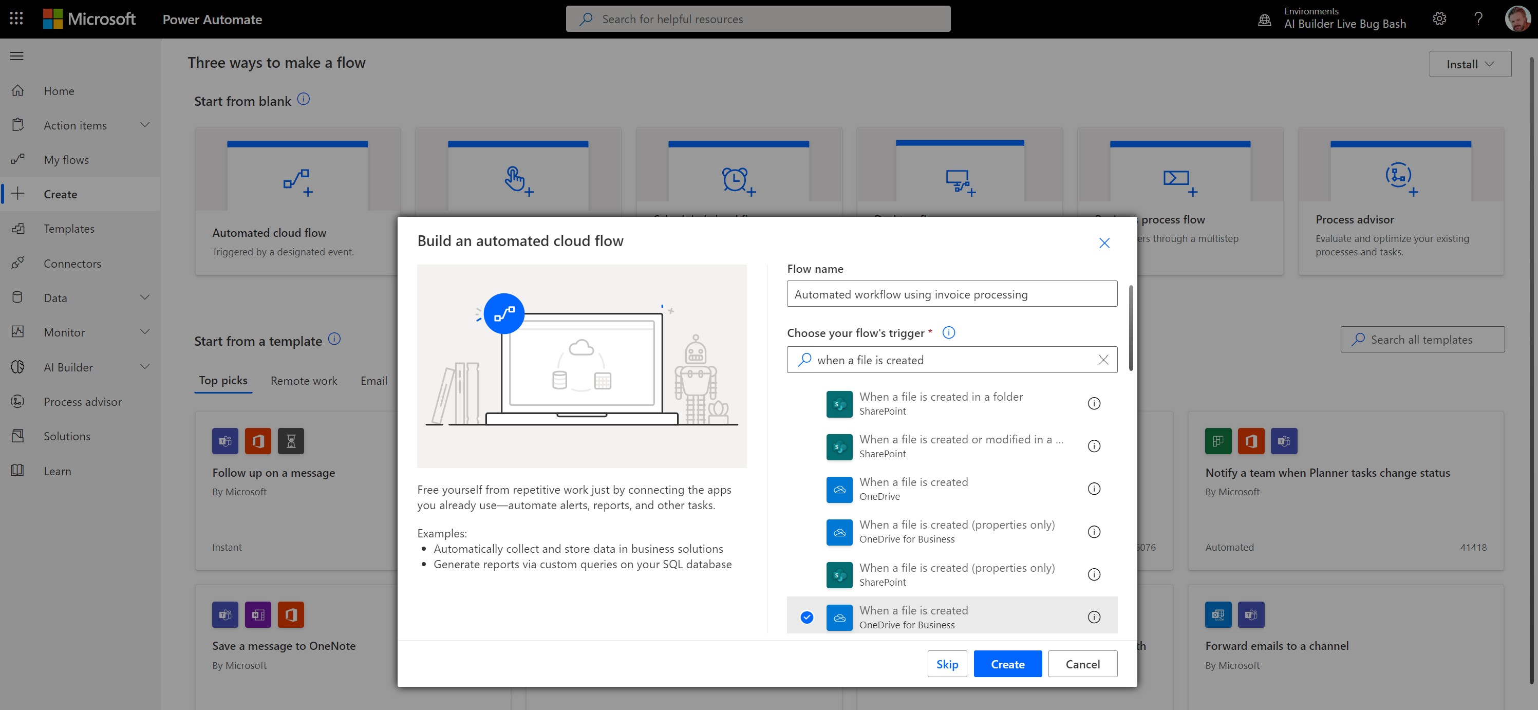Expand the AI Builder section

[x=144, y=367]
